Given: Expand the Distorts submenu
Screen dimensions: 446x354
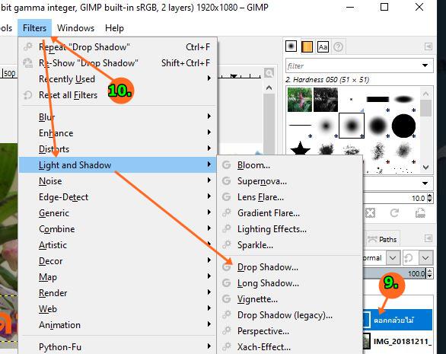Looking at the screenshot, I should (x=117, y=148).
